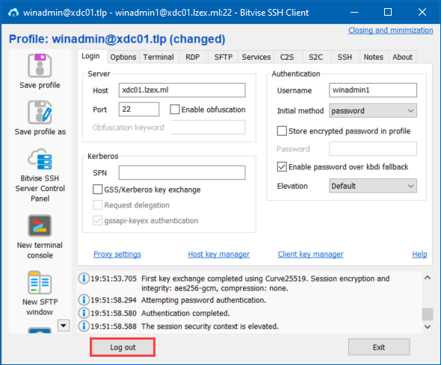Click 'Attempting password authentication.' log message

pyautogui.click(x=203, y=300)
